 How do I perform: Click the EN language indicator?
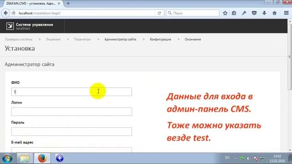point(227,158)
